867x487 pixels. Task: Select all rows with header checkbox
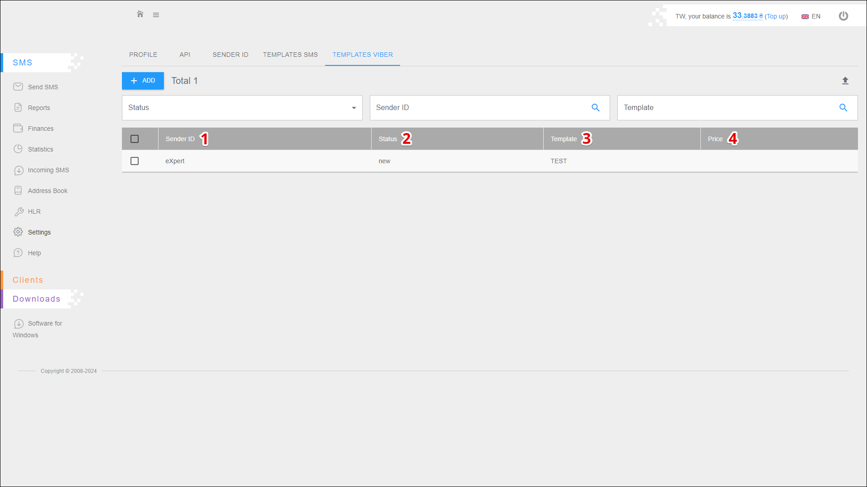click(135, 139)
